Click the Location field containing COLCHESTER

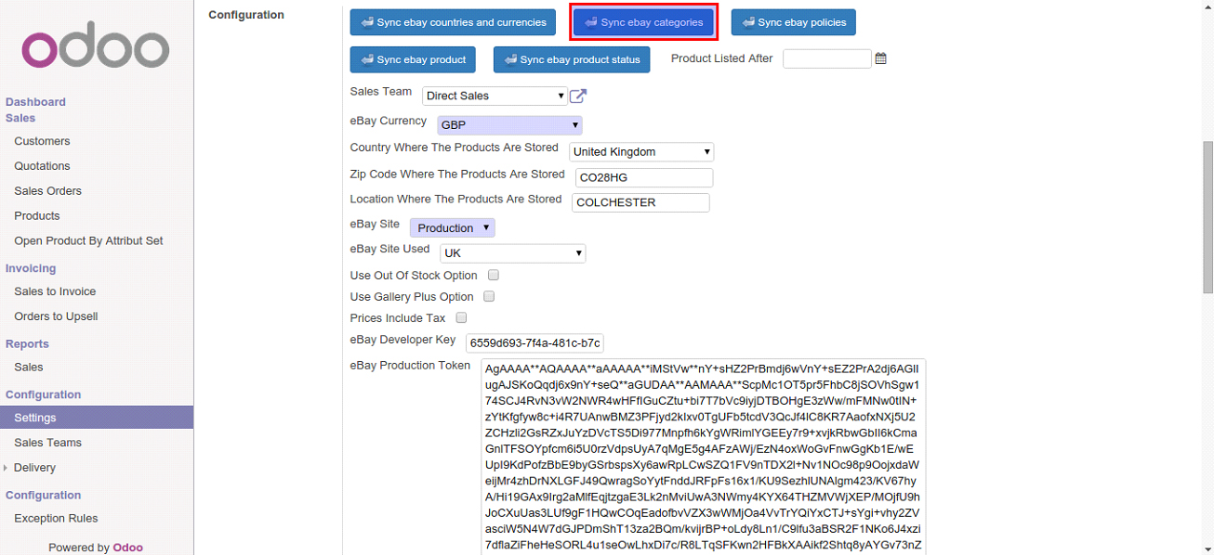[x=640, y=202]
